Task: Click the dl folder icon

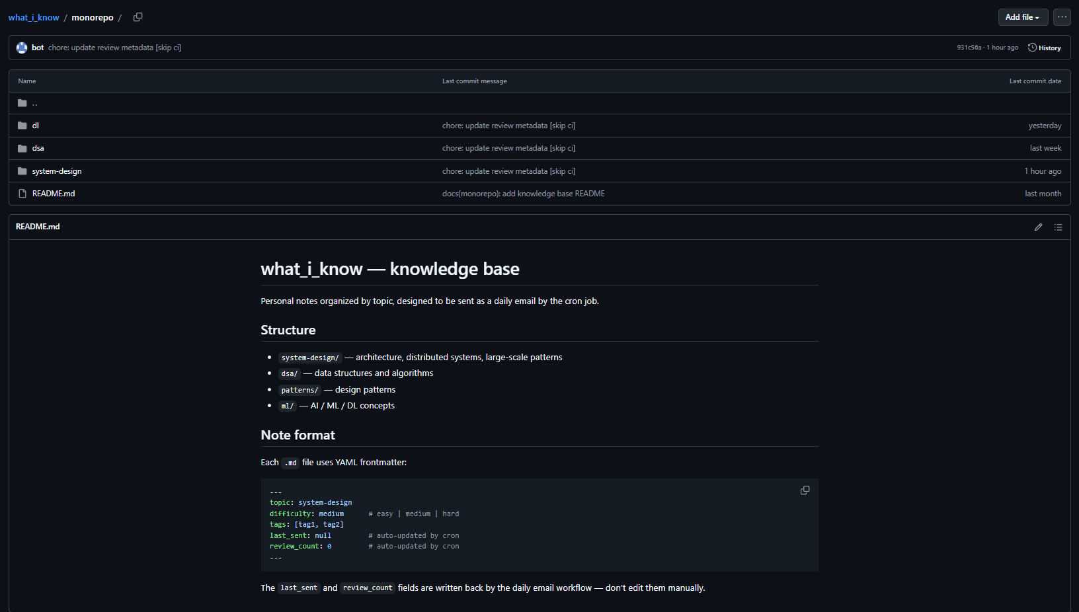Action: point(22,126)
